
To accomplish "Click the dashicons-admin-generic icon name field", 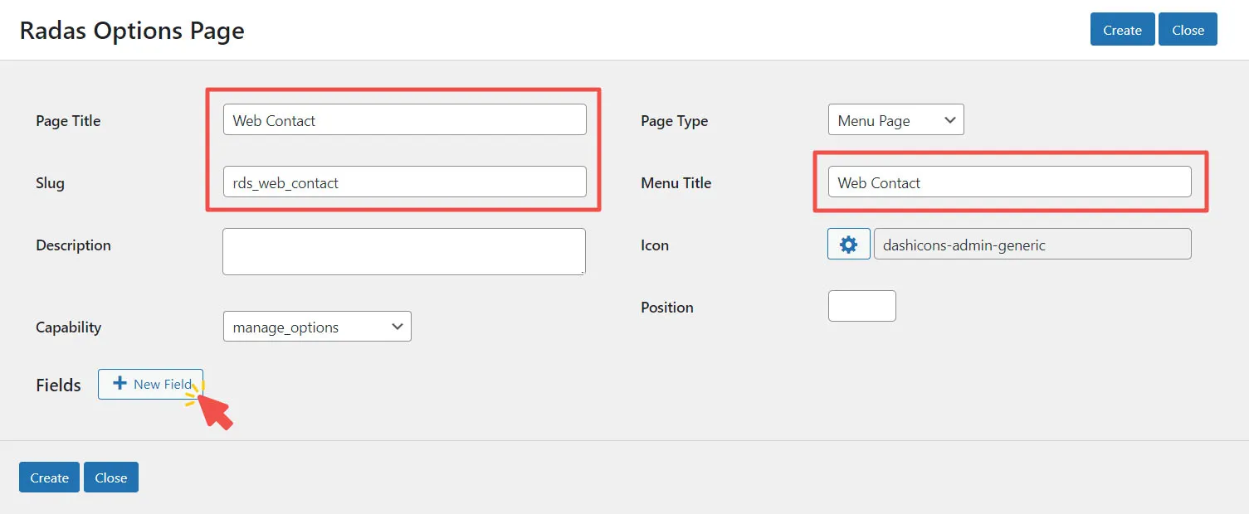I will (1032, 244).
